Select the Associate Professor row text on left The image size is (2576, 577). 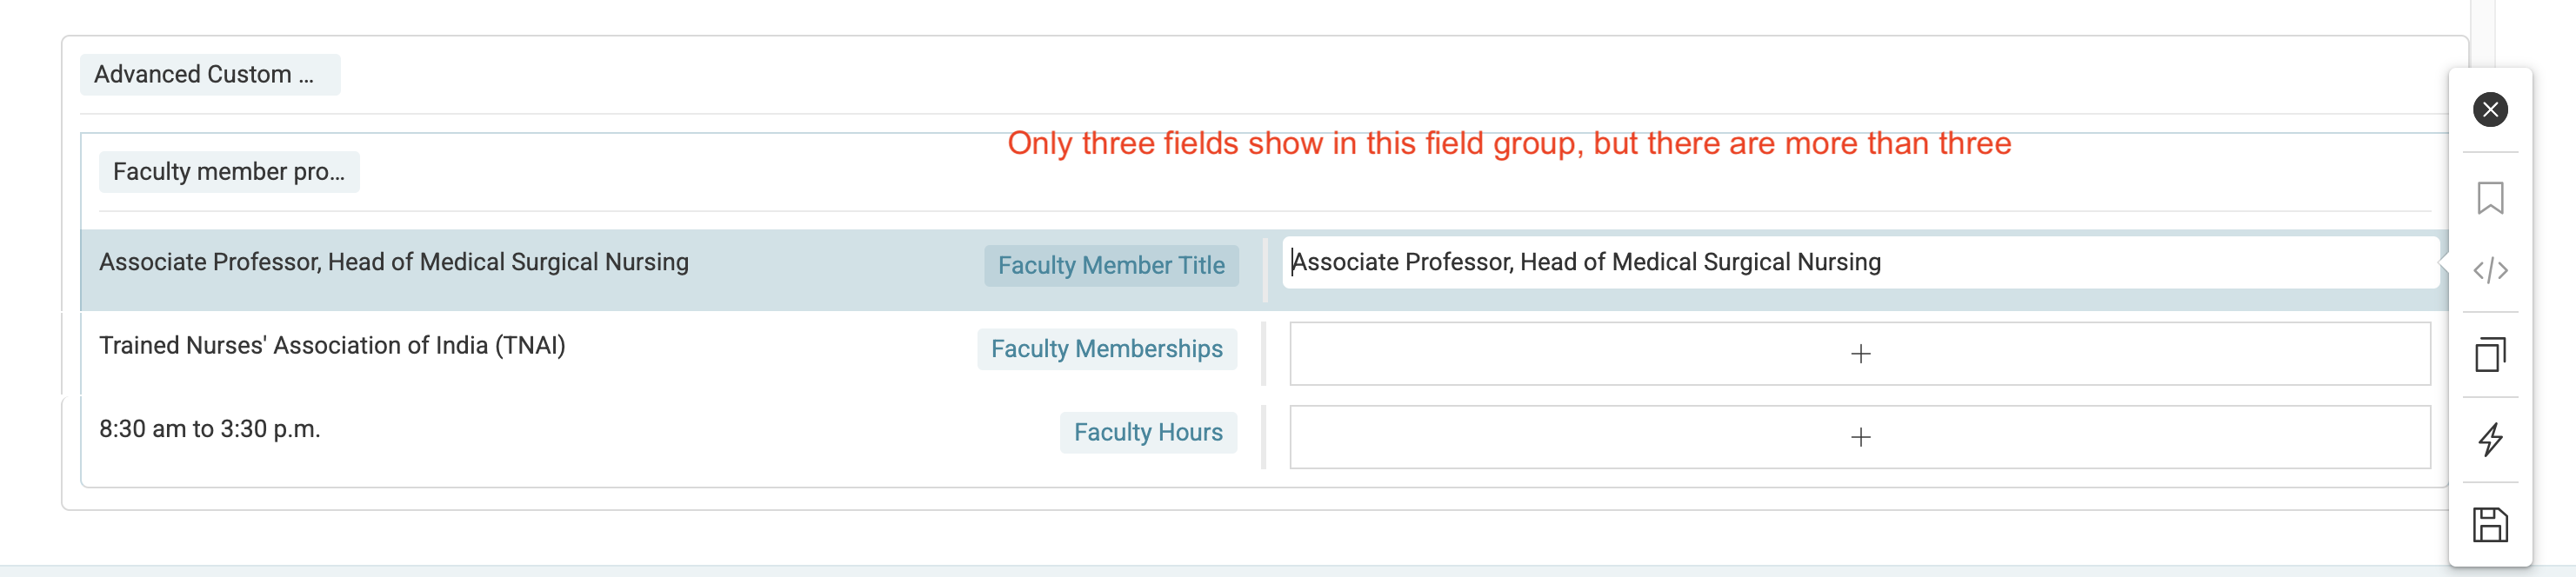[x=394, y=263]
